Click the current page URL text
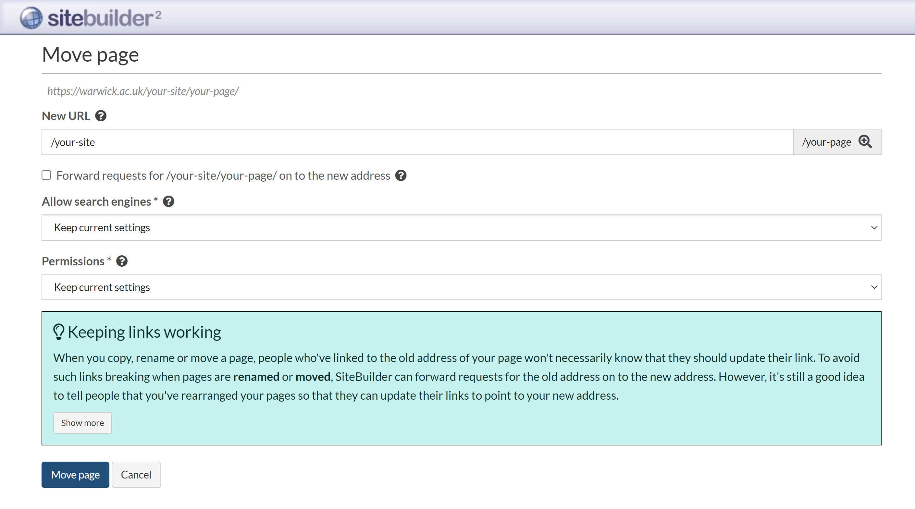The height and width of the screenshot is (509, 915). coord(143,91)
